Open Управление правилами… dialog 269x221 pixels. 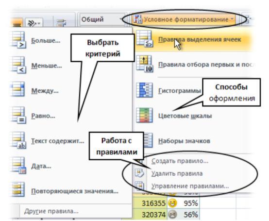[x=190, y=186]
